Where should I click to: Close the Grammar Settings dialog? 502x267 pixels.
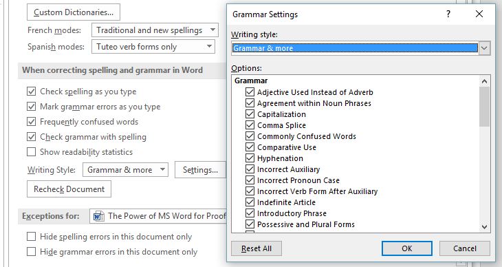point(479,14)
